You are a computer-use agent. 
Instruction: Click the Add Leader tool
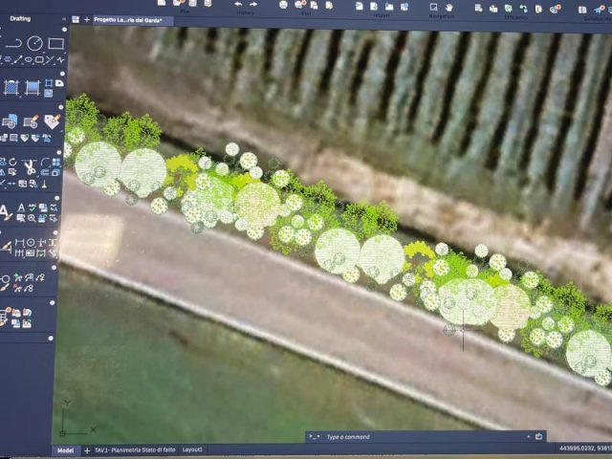[17, 278]
